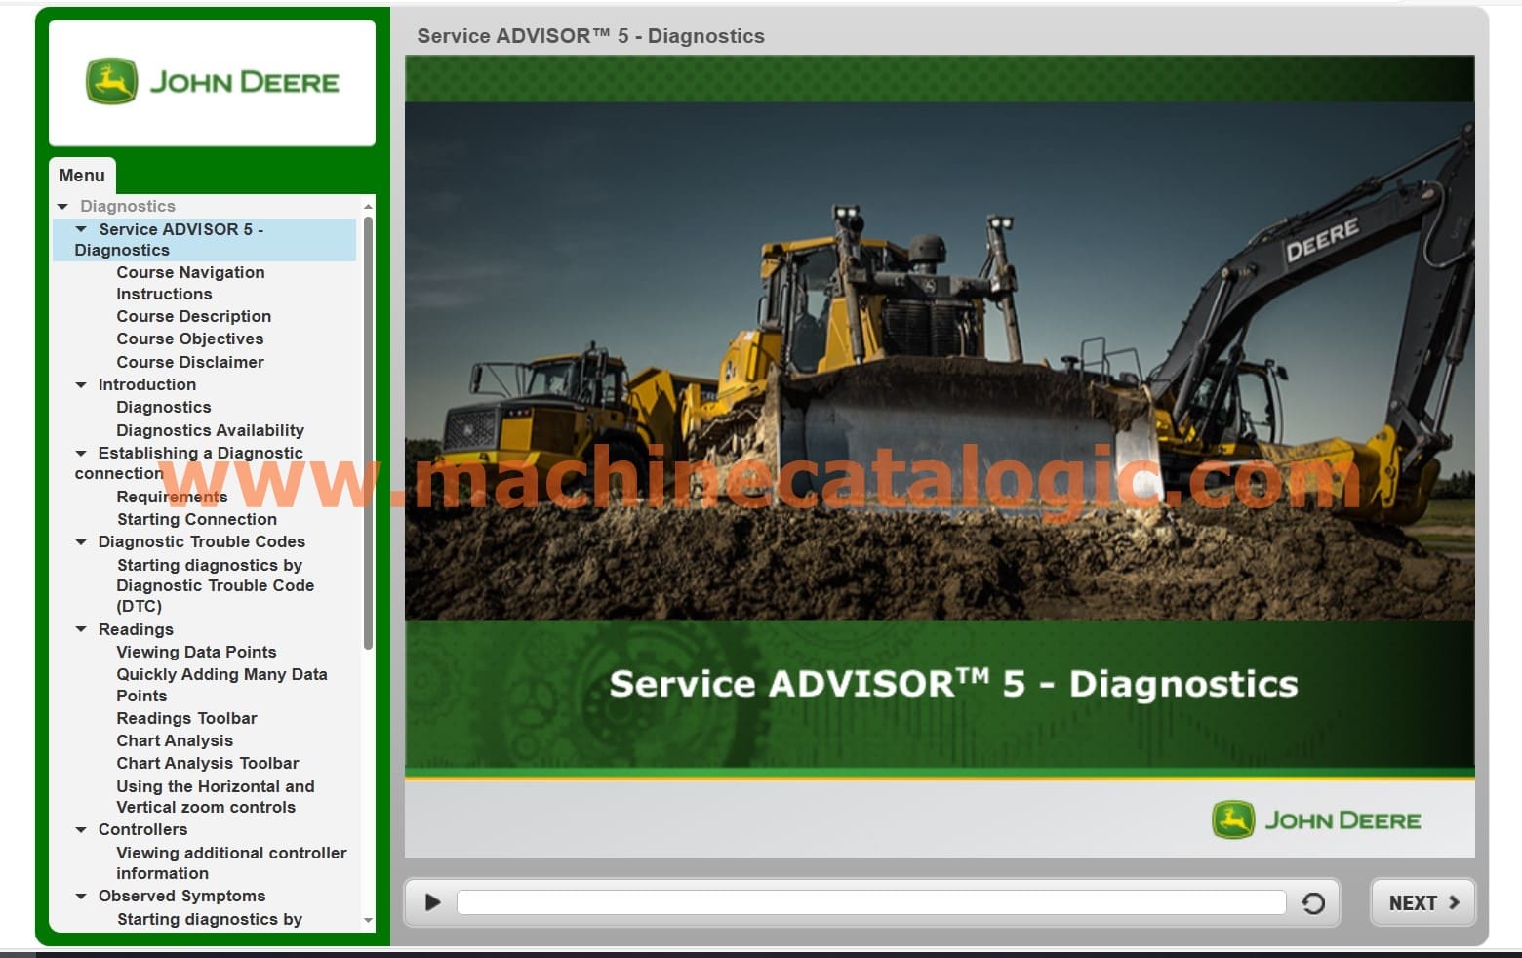Select the Diagnostic Trouble Codes heading
The width and height of the screenshot is (1522, 958).
tap(202, 541)
